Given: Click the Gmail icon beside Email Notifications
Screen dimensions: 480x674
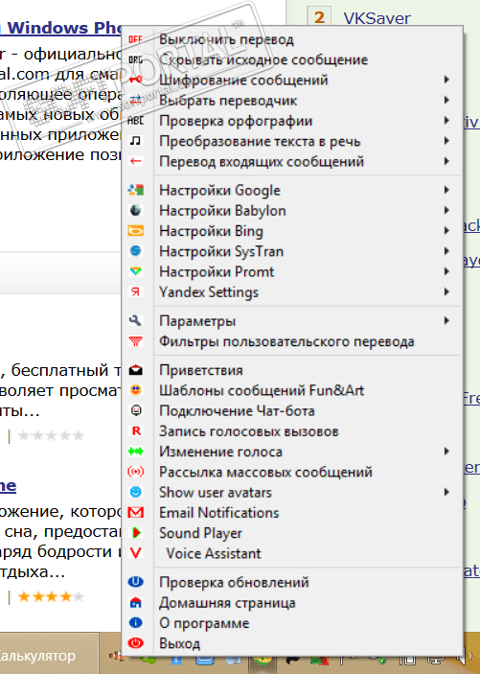Looking at the screenshot, I should [x=135, y=512].
